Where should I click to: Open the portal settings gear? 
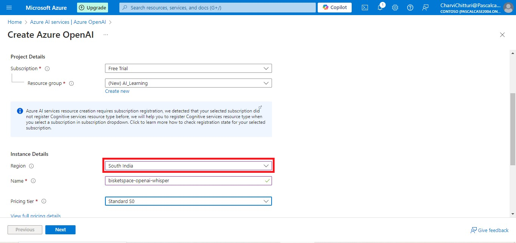click(x=395, y=8)
